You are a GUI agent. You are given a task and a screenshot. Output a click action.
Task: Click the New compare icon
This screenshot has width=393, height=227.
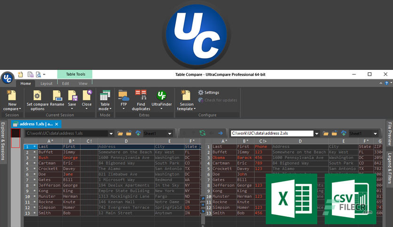12,95
